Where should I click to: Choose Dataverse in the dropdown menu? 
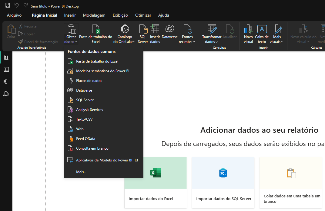pyautogui.click(x=103, y=90)
